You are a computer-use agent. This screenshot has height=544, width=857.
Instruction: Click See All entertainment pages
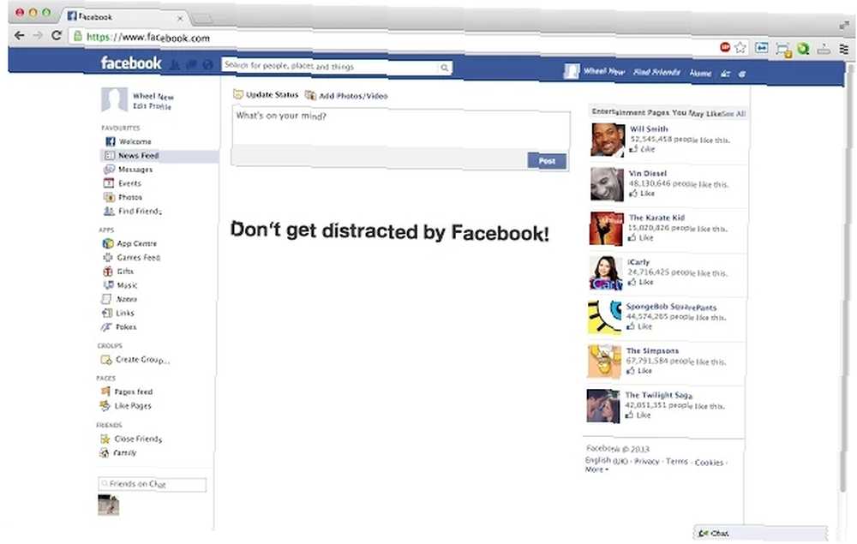[734, 114]
